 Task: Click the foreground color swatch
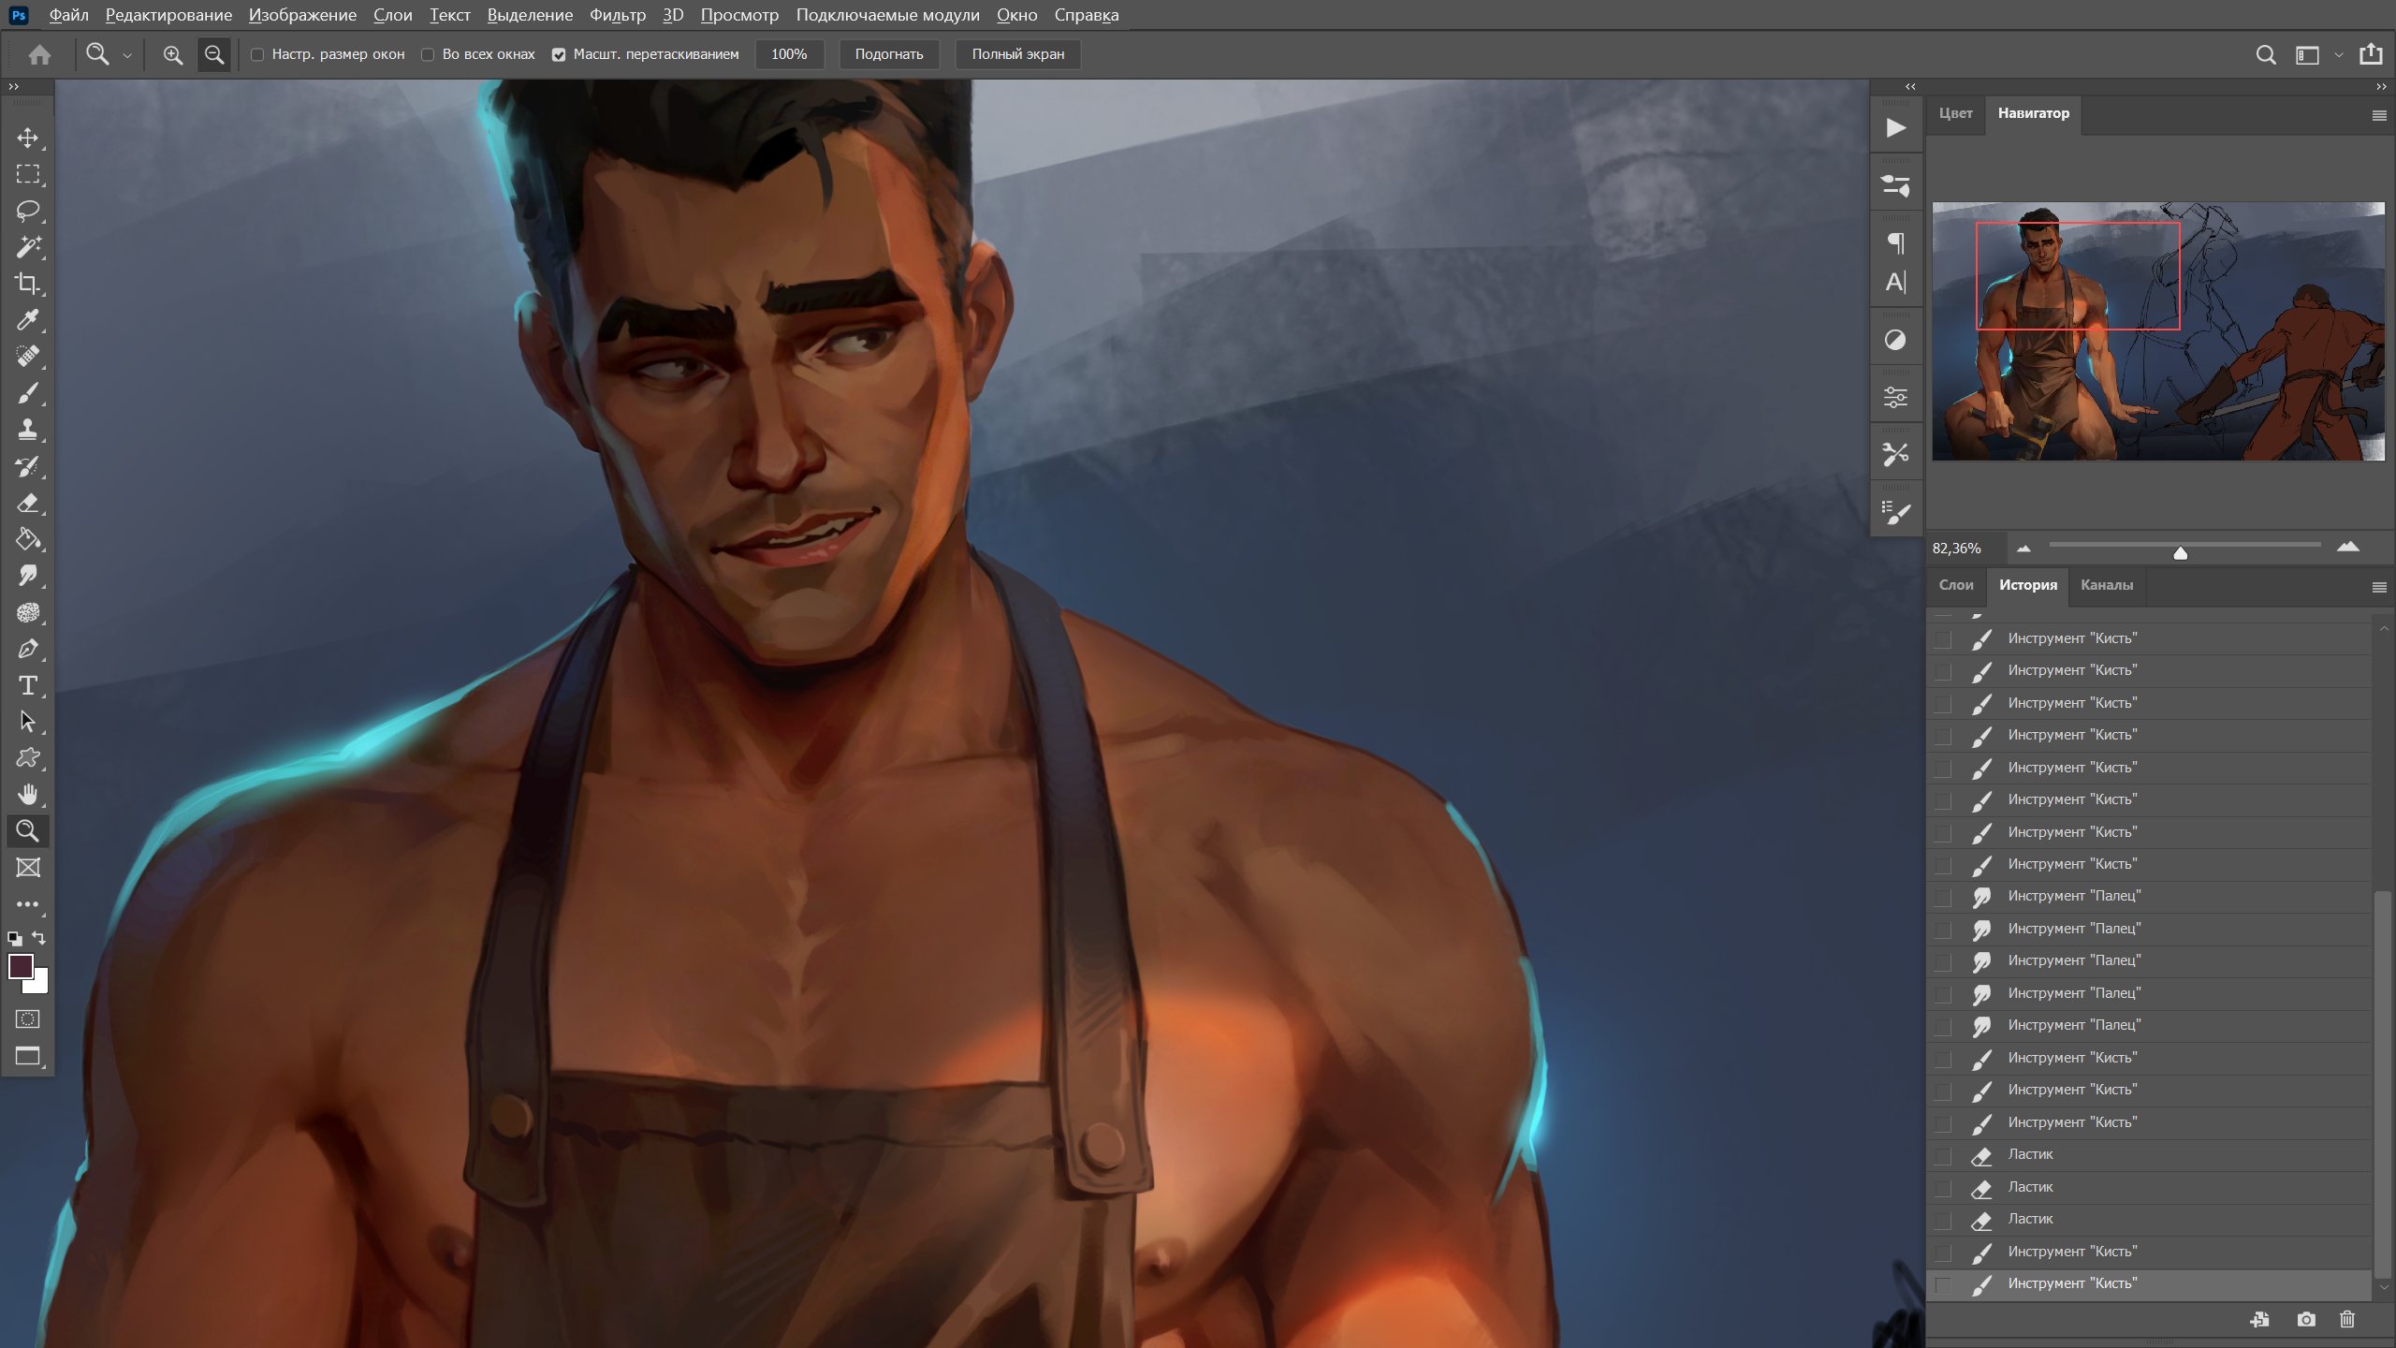click(21, 965)
